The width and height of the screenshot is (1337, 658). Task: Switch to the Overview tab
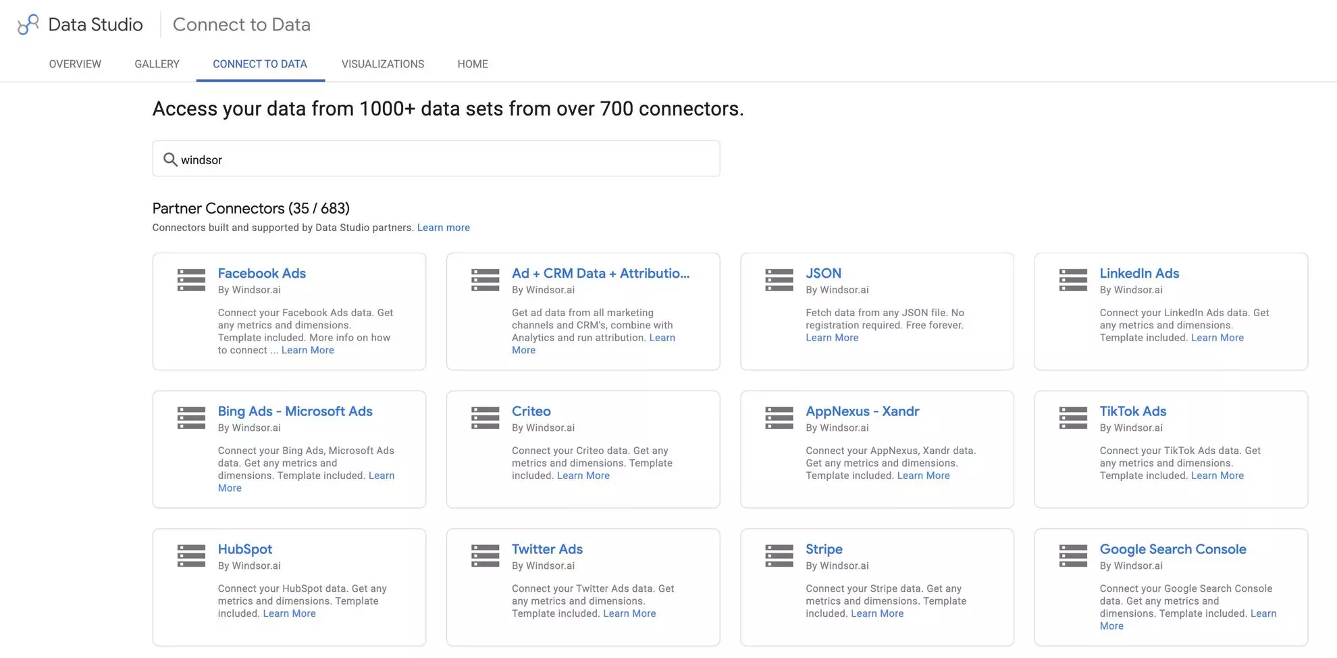click(x=74, y=64)
